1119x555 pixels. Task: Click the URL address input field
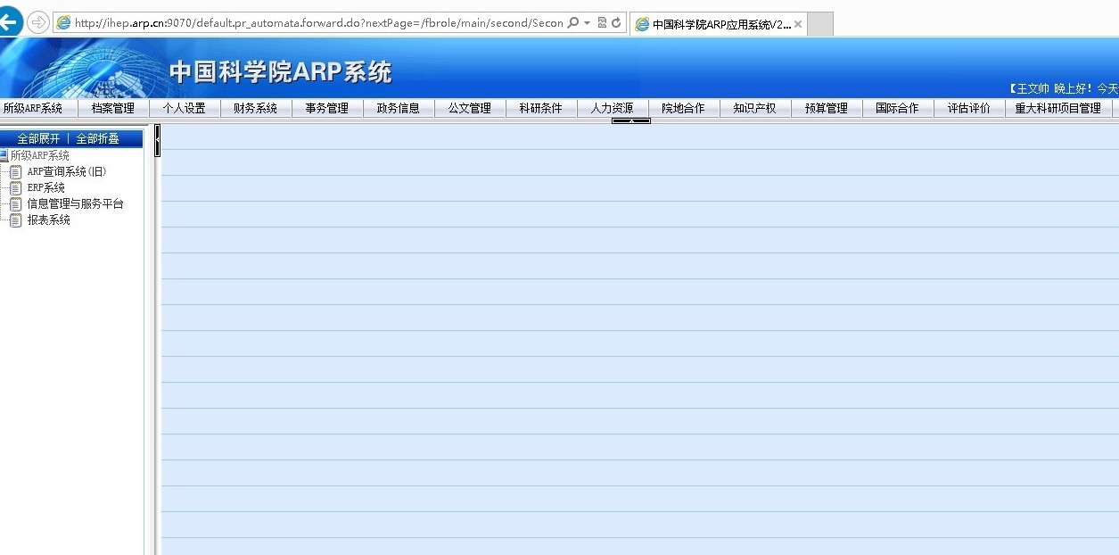point(312,23)
